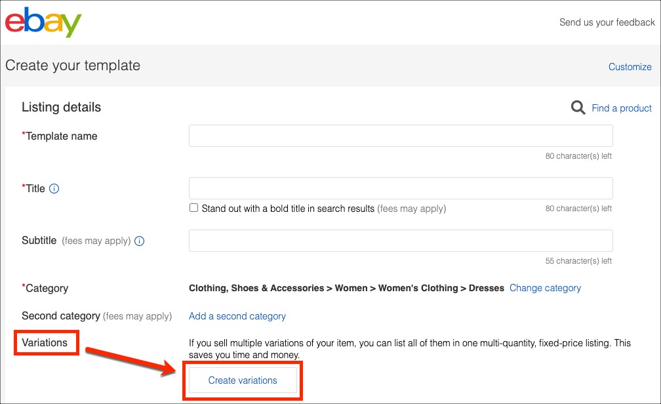Viewport: 661px width, 404px height.
Task: Click the magnifying glass search icon
Action: click(x=577, y=107)
